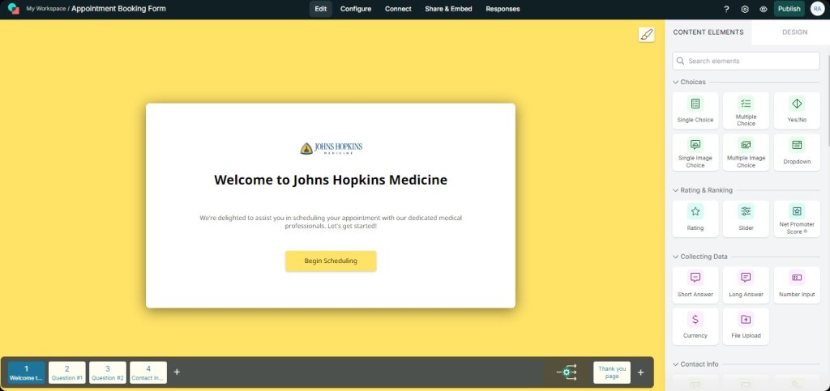
Task: Click the right panel vertical scrollbar
Action: [828, 100]
